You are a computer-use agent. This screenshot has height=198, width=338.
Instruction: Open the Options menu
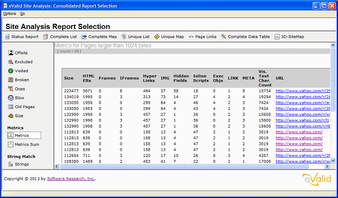click(x=10, y=13)
